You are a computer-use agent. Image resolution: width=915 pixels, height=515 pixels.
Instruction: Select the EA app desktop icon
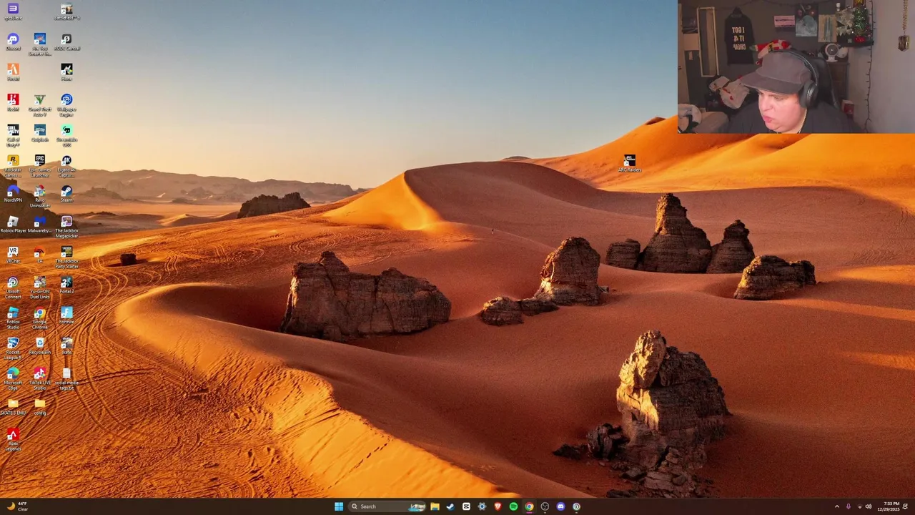pos(40,255)
